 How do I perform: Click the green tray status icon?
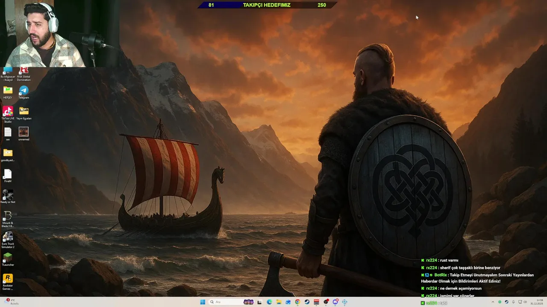tap(500, 302)
